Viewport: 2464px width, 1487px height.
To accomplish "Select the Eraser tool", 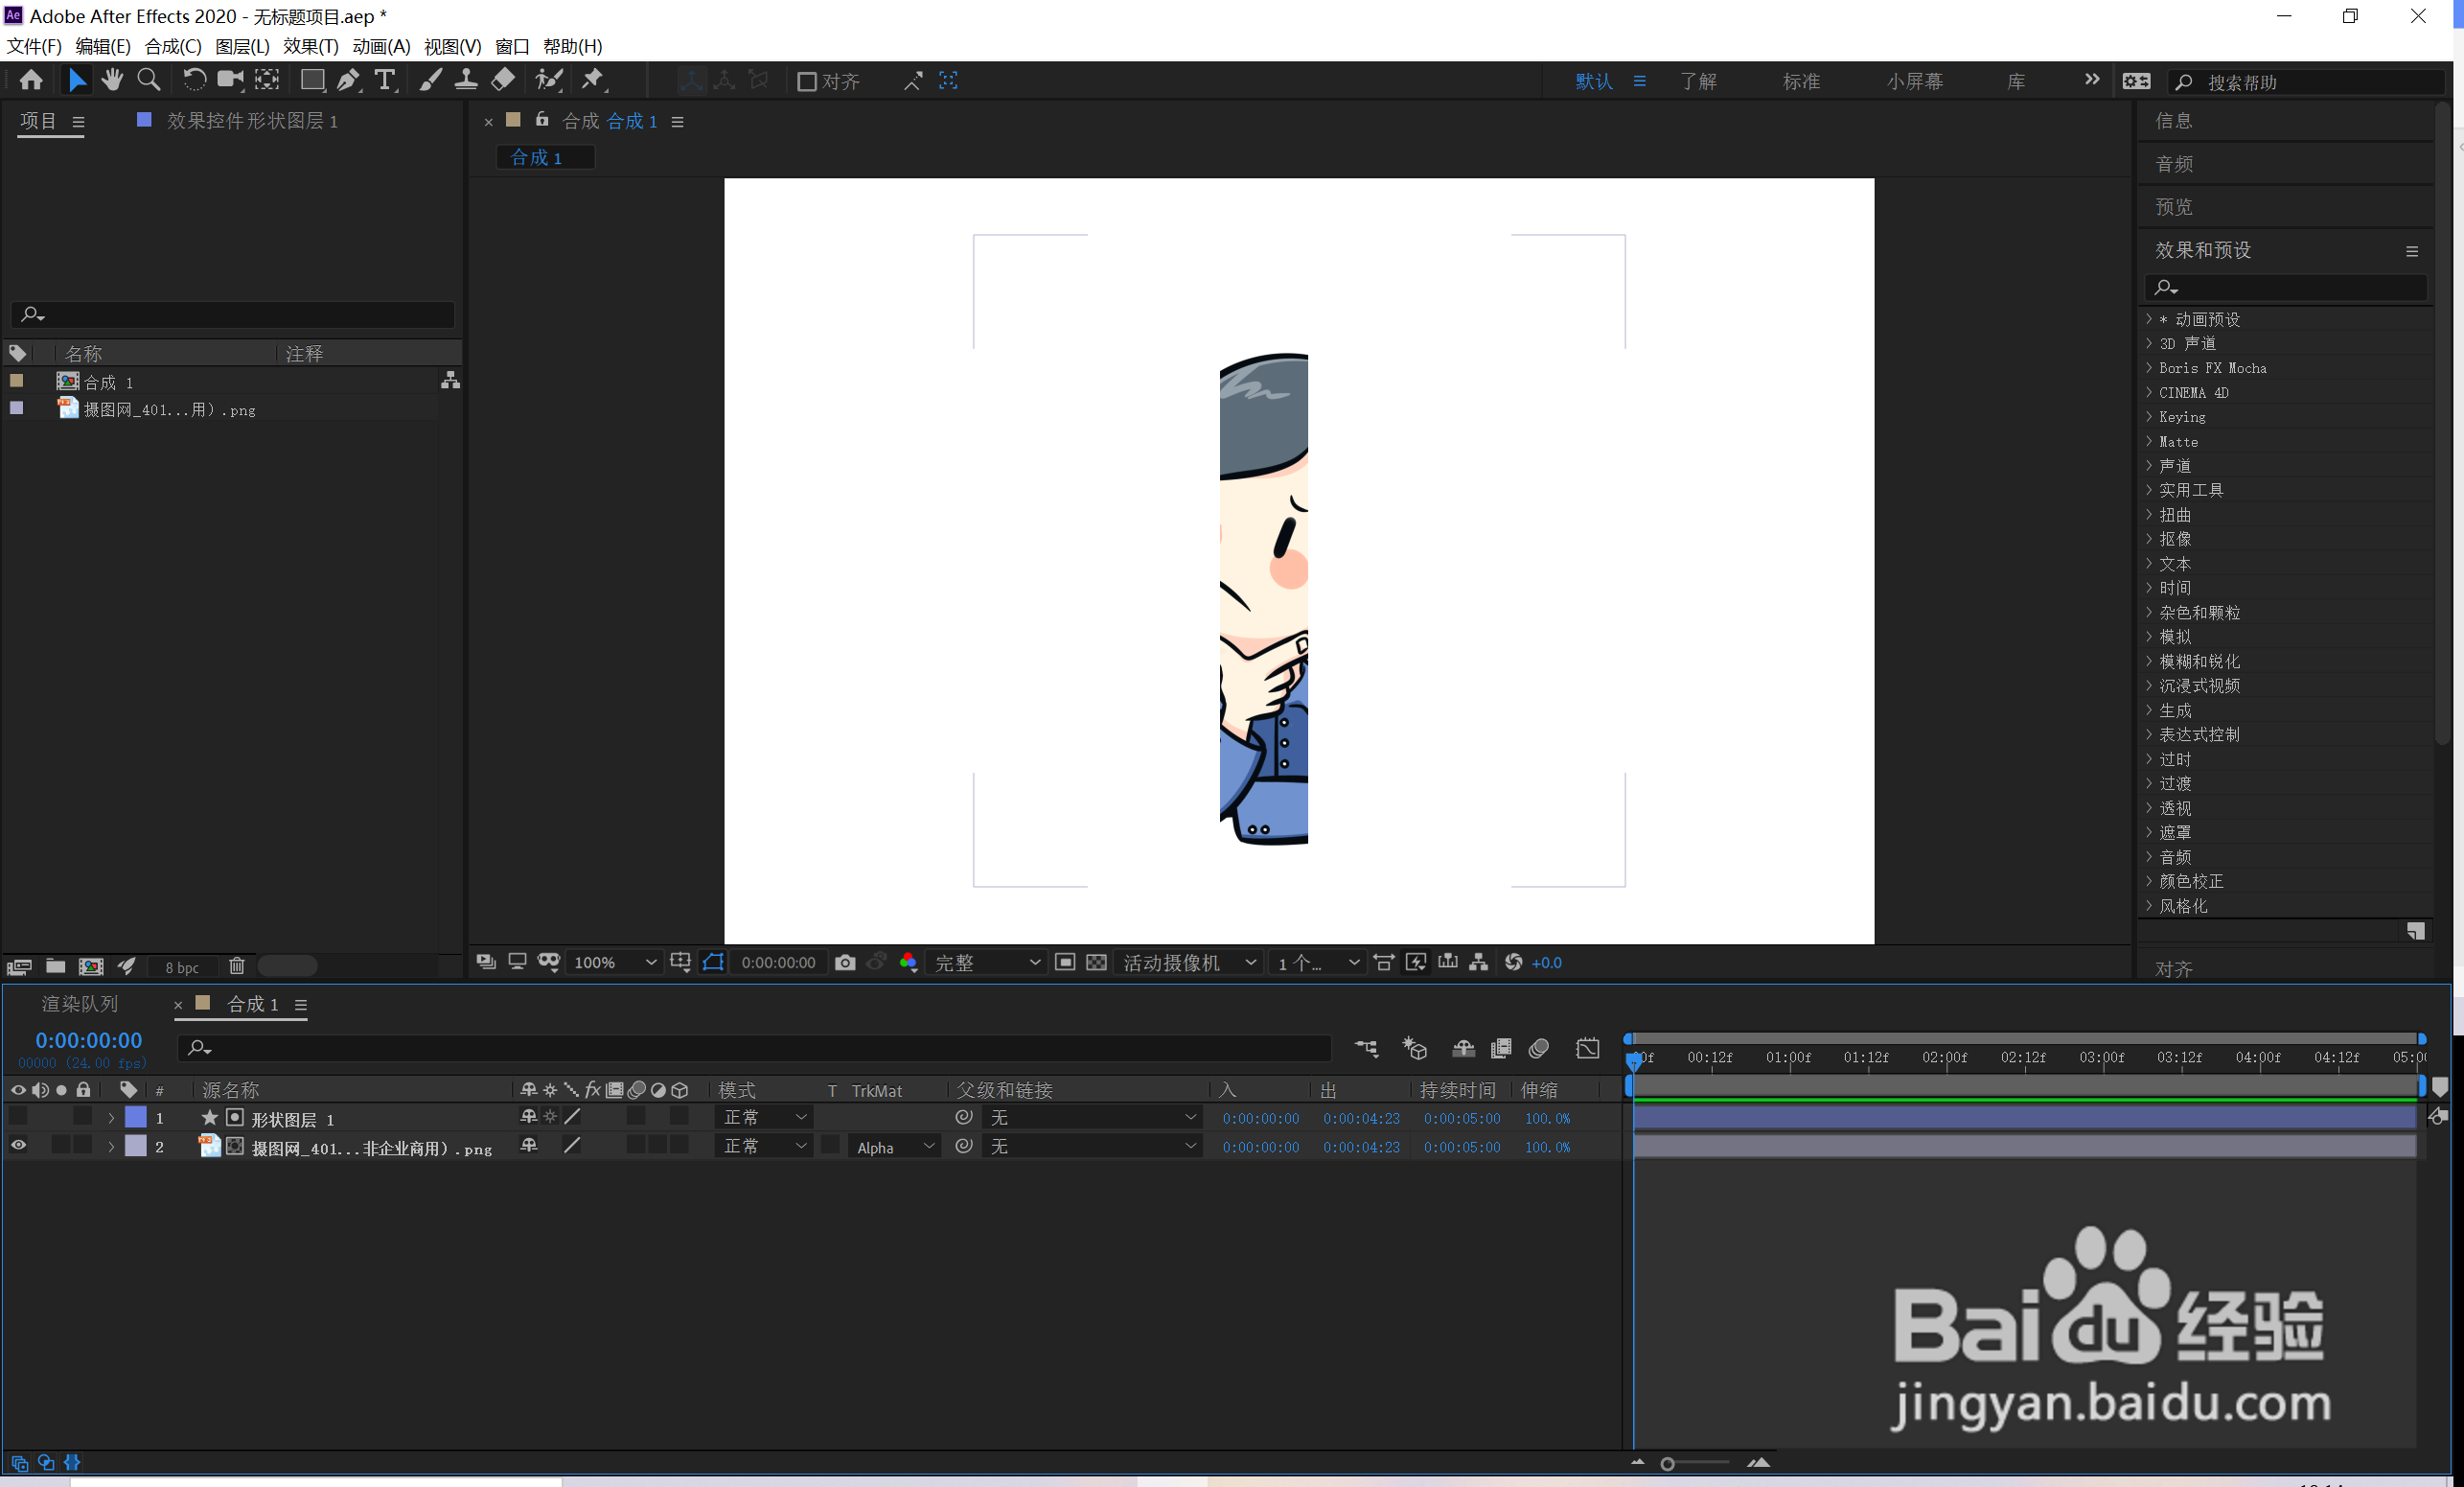I will click(x=503, y=80).
